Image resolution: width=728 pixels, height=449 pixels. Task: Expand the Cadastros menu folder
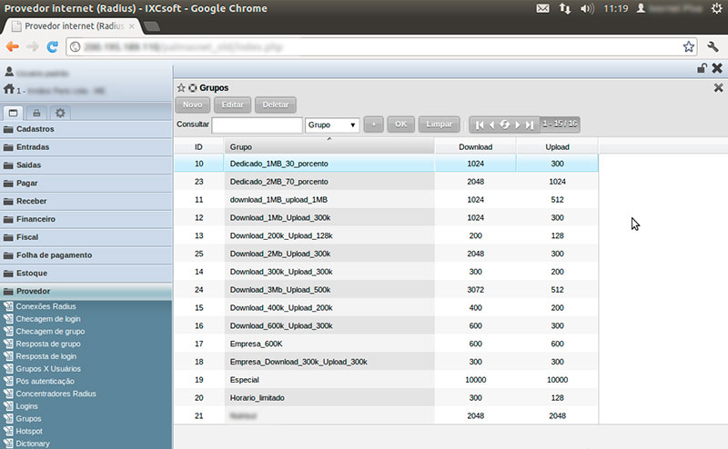pos(86,129)
